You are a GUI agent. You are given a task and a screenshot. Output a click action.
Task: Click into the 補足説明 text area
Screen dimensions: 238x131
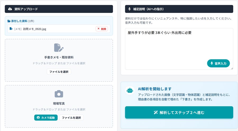coord(179,49)
